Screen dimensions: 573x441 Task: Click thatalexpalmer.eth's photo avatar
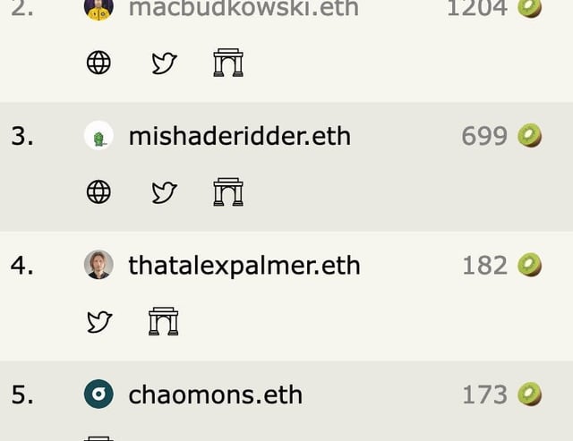pos(98,265)
